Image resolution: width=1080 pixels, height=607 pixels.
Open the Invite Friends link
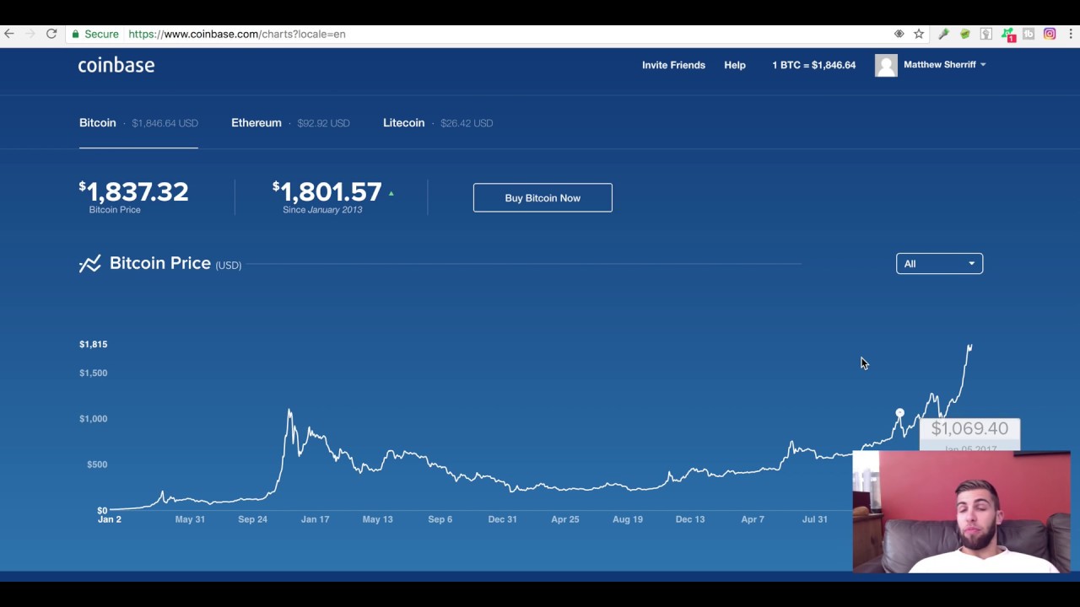(x=673, y=65)
